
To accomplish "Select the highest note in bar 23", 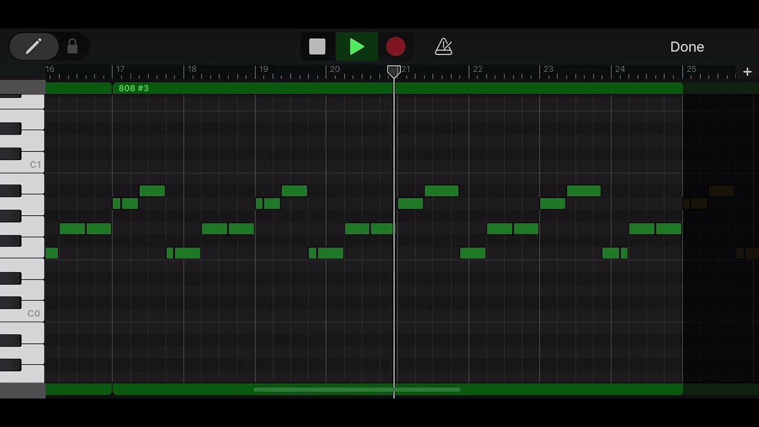I will point(584,191).
